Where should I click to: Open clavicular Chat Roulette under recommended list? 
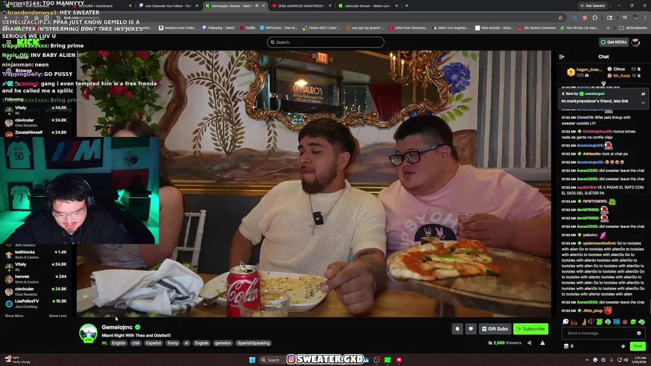(36, 291)
